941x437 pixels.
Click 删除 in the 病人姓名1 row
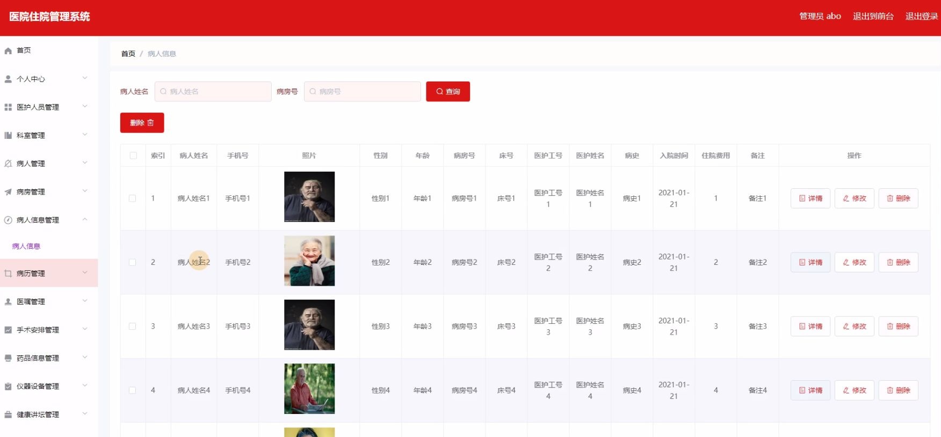coord(899,198)
